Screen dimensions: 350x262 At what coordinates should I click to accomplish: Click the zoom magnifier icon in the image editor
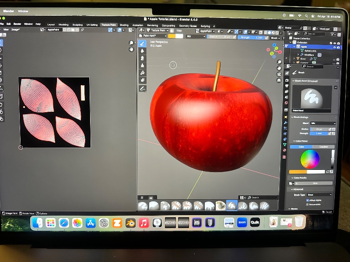131,43
